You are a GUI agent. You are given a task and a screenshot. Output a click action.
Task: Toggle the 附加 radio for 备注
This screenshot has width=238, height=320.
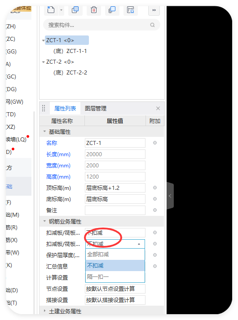pyautogui.click(x=155, y=210)
